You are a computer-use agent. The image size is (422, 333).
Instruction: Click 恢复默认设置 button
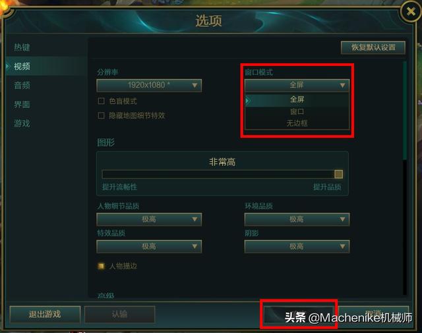tap(373, 47)
